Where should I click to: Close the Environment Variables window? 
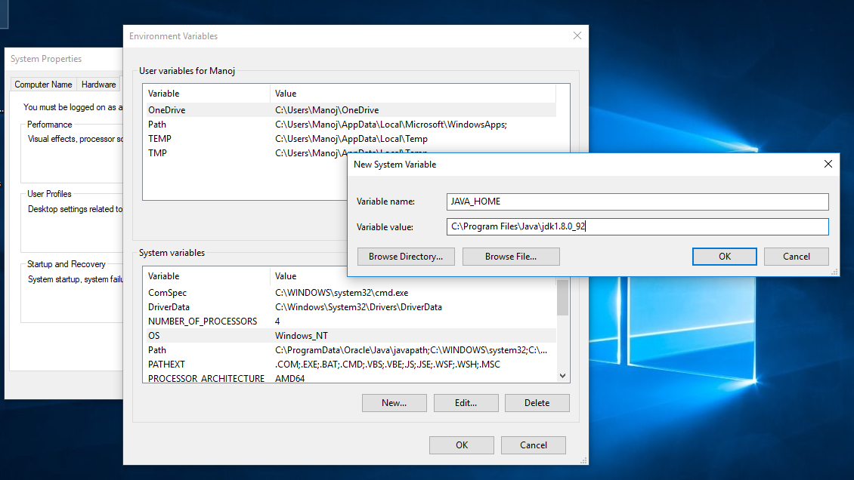click(577, 36)
